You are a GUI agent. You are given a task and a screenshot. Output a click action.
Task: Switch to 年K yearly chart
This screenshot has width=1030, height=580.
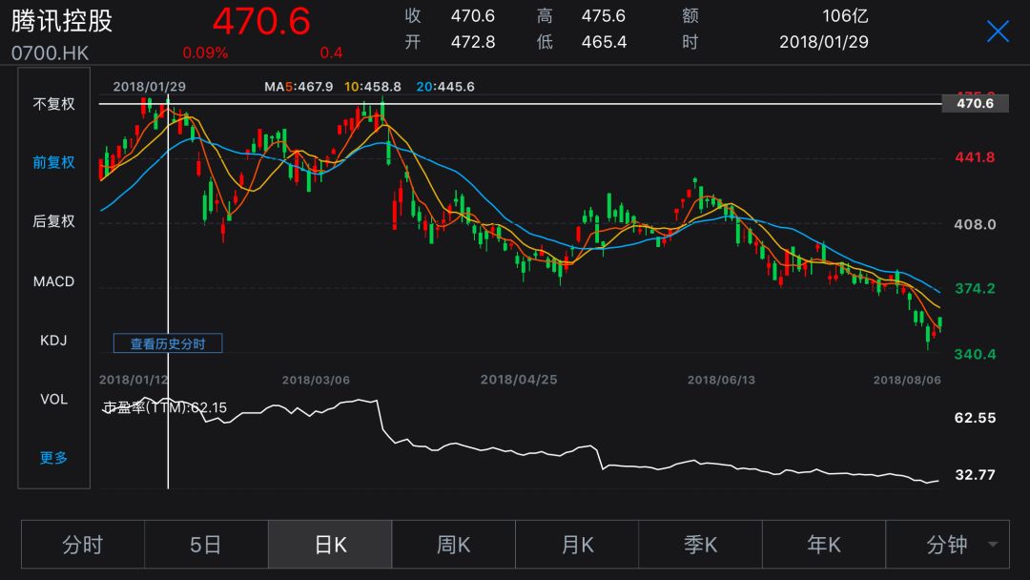tap(824, 545)
